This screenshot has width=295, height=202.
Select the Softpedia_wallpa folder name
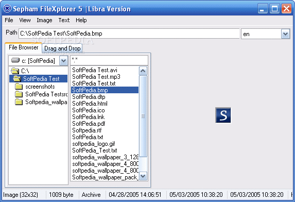click(46, 102)
